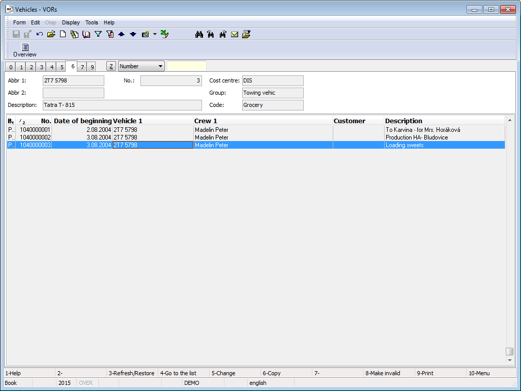Open the Form menu
This screenshot has height=391, width=521.
pos(19,22)
